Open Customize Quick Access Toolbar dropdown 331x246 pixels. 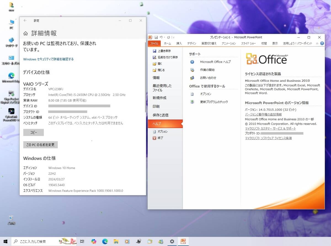(173, 37)
